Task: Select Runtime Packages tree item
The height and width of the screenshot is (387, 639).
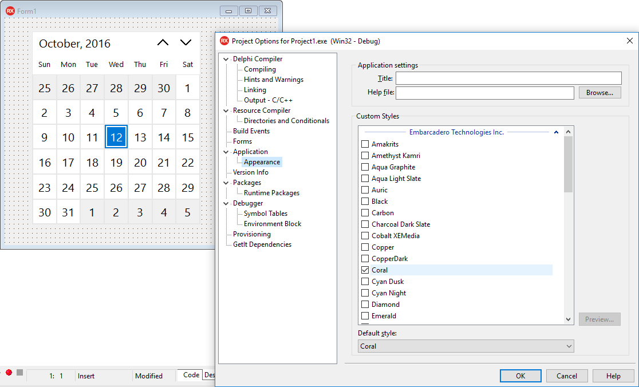Action: (271, 193)
